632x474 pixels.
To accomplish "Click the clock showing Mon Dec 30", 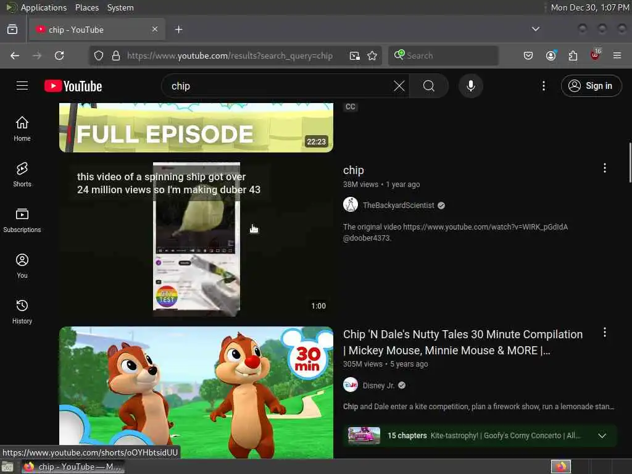I will [589, 7].
